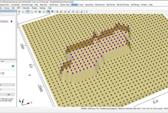Open the Edit menu
The width and height of the screenshot is (168, 113).
click(x=13, y=8)
